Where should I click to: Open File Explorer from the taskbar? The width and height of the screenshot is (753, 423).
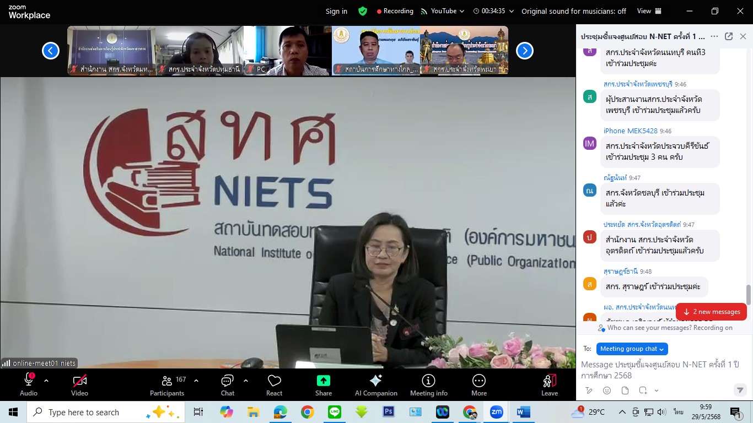tap(253, 412)
